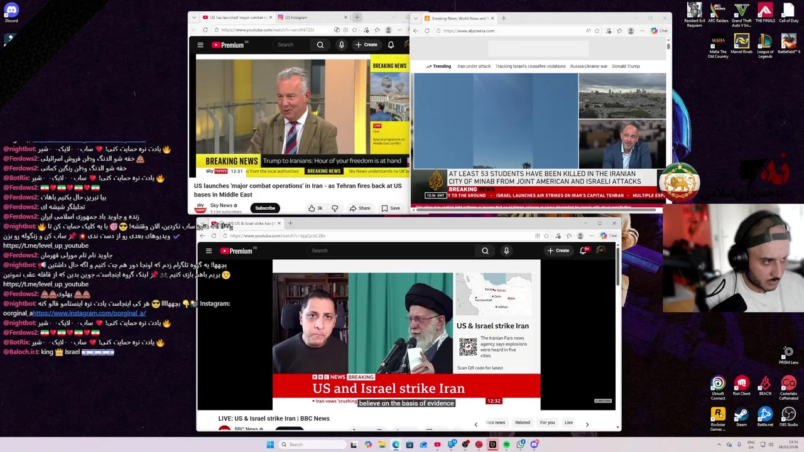The height and width of the screenshot is (452, 804).
Task: Click voice search microphone in BBC YouTube window
Action: pos(506,250)
